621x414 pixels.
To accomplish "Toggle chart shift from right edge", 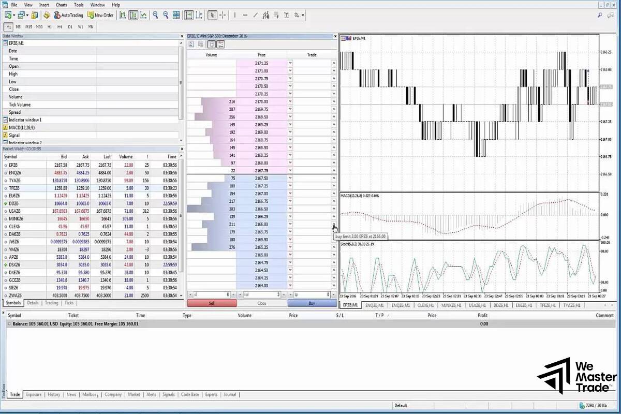I will point(198,15).
